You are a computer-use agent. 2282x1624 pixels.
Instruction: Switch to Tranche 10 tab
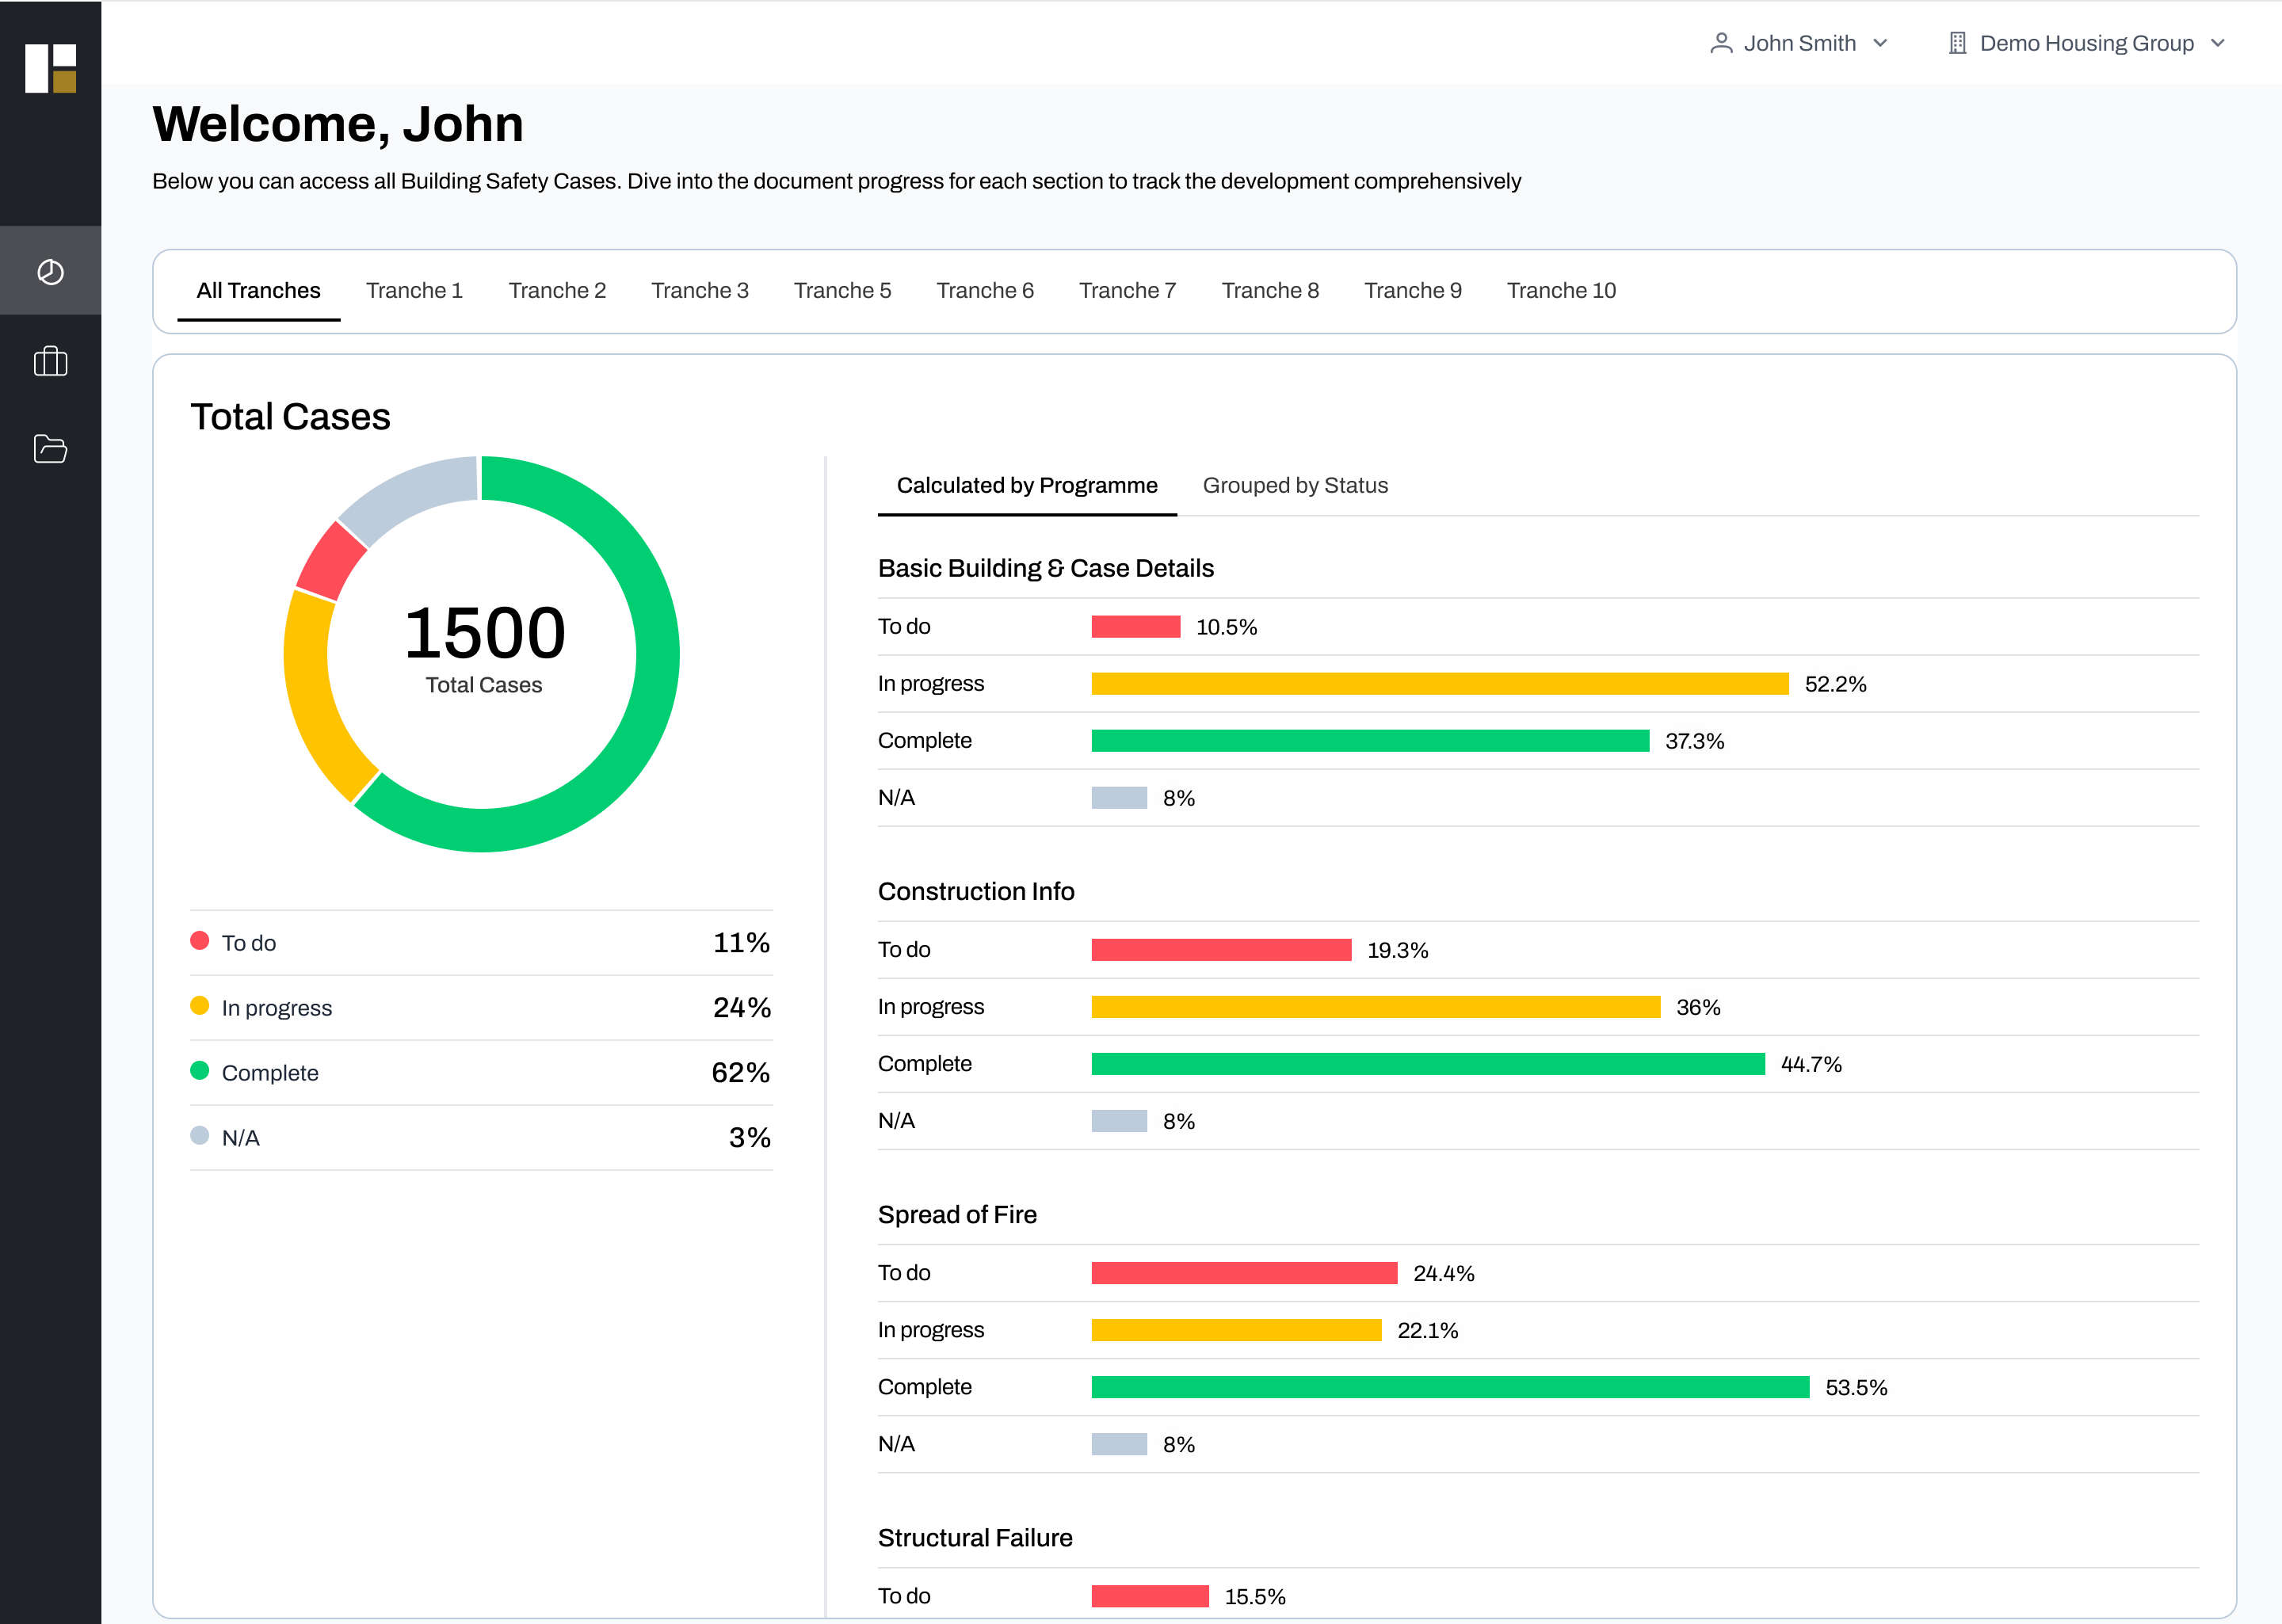pyautogui.click(x=1561, y=290)
